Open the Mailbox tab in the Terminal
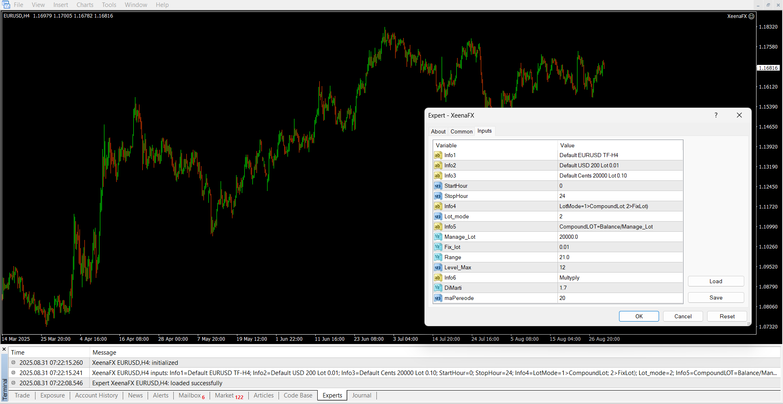 click(191, 395)
